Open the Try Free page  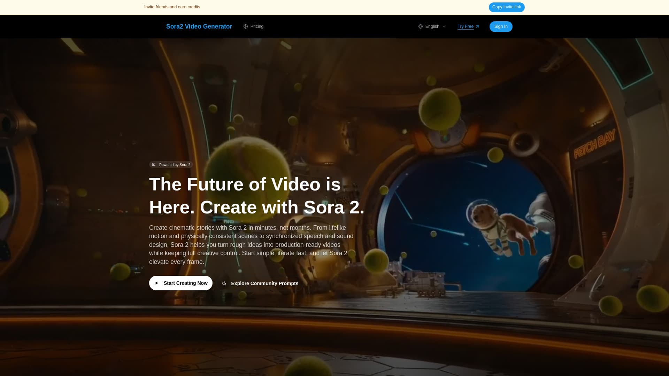point(466,26)
